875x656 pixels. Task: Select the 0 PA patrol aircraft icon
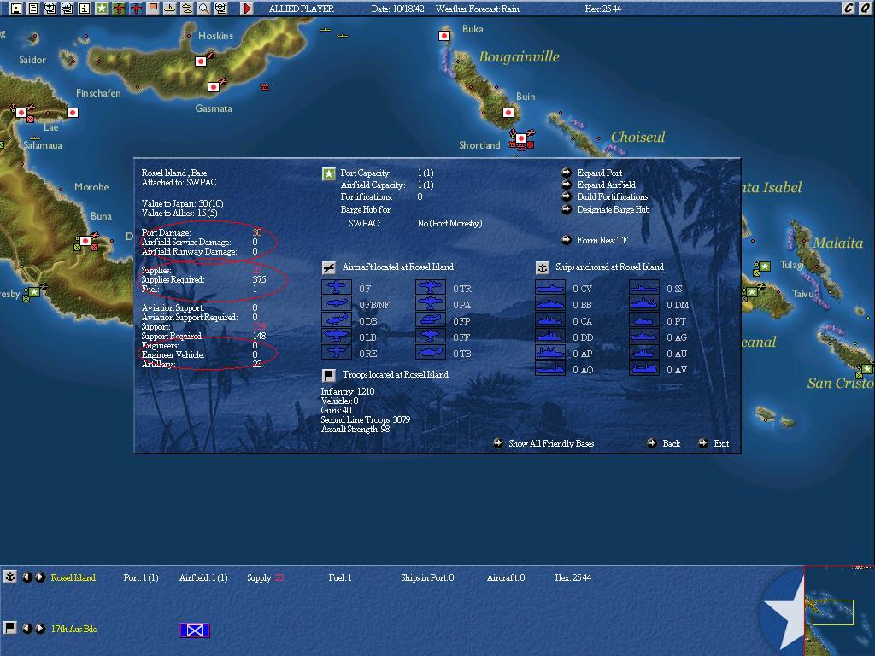[x=431, y=304]
